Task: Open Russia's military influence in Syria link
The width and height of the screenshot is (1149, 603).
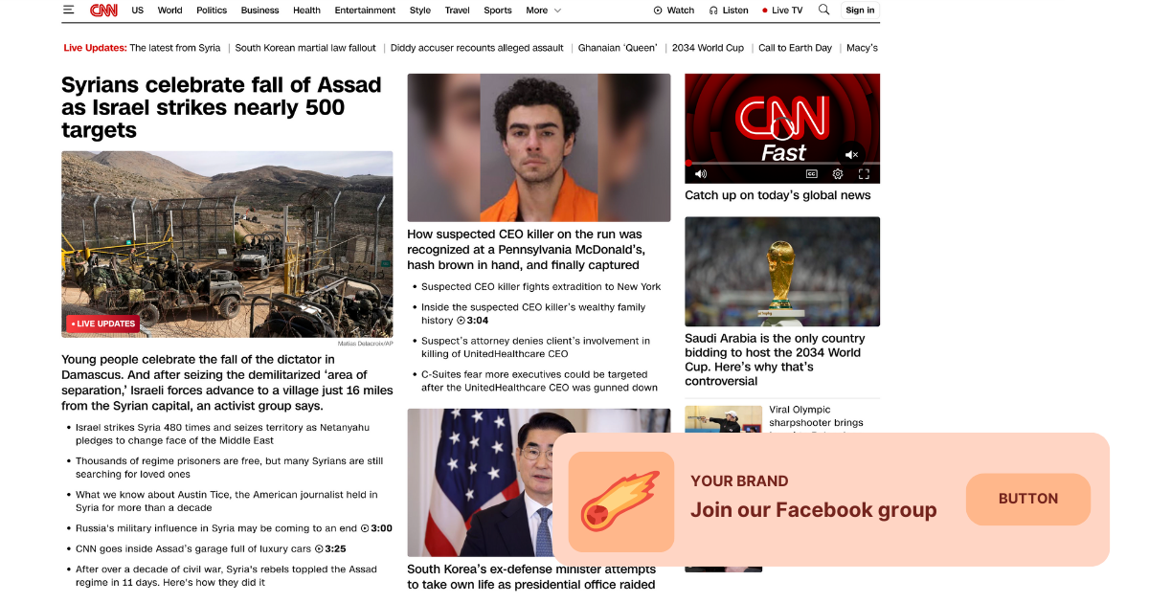Action: [x=216, y=528]
